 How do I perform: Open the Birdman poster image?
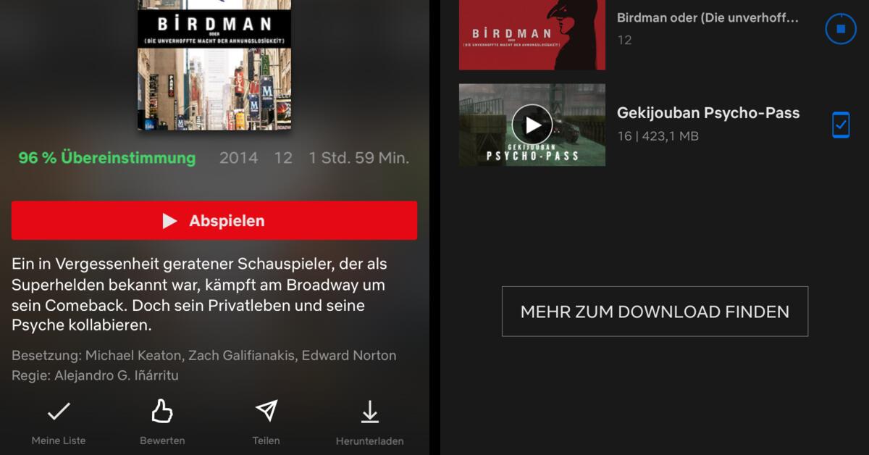pyautogui.click(x=214, y=65)
